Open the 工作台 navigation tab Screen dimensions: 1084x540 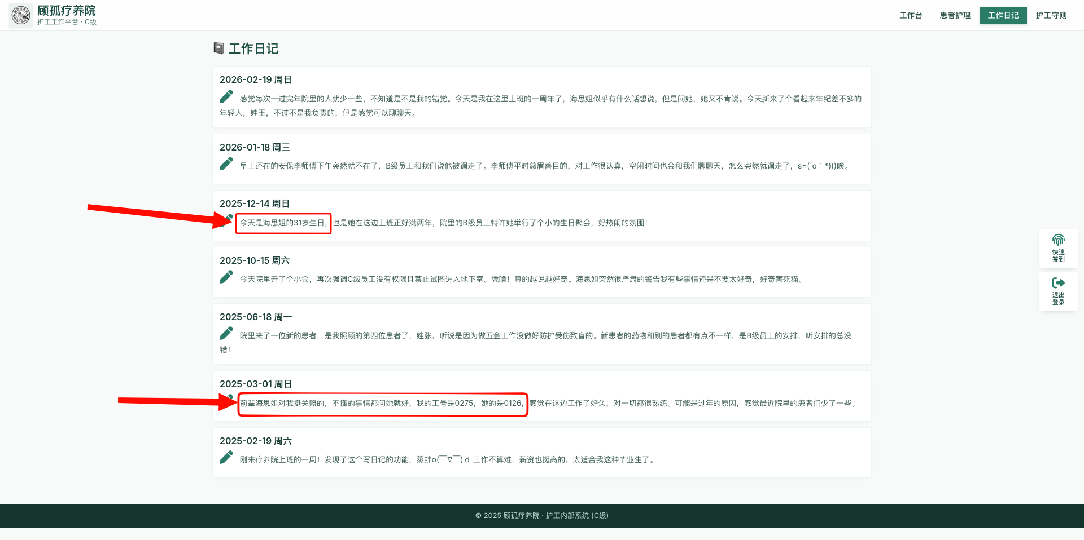pyautogui.click(x=910, y=15)
